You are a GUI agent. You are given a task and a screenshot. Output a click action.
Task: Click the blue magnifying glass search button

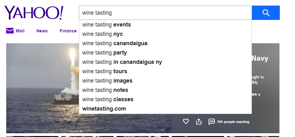(265, 13)
